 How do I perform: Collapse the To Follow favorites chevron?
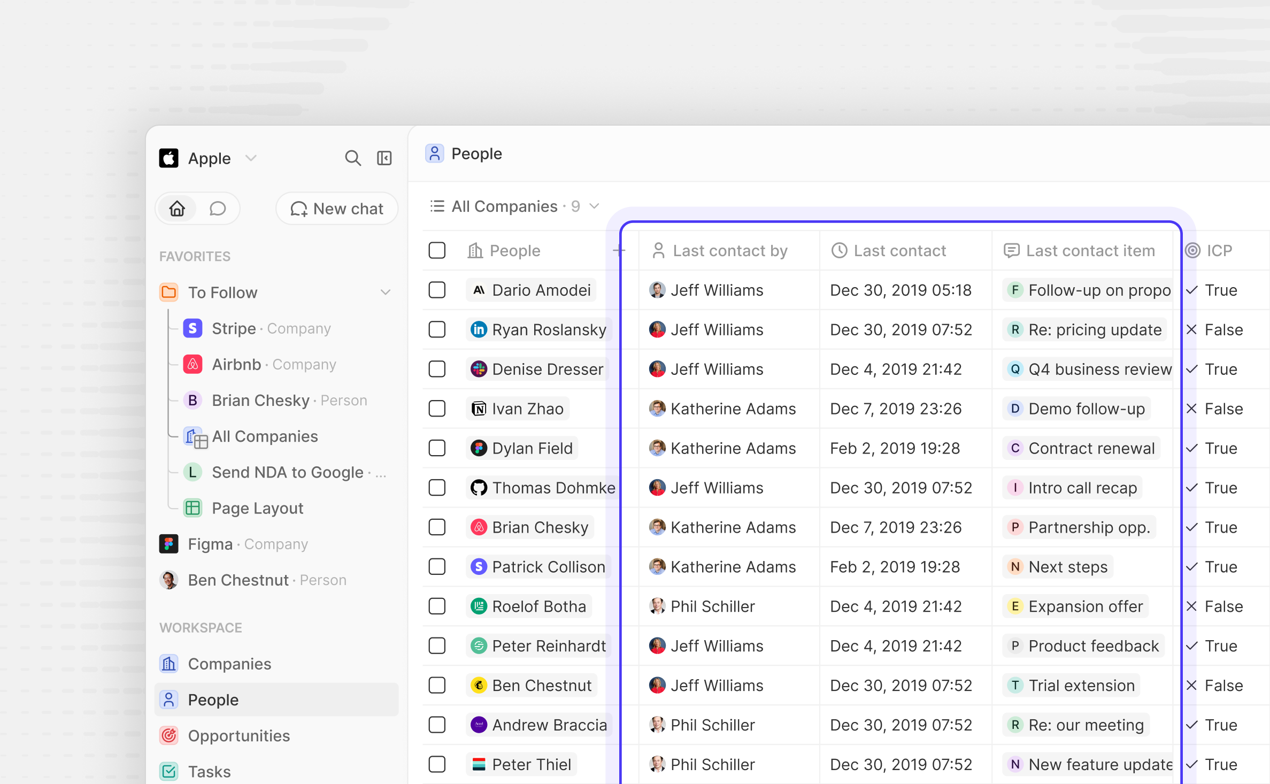[385, 292]
